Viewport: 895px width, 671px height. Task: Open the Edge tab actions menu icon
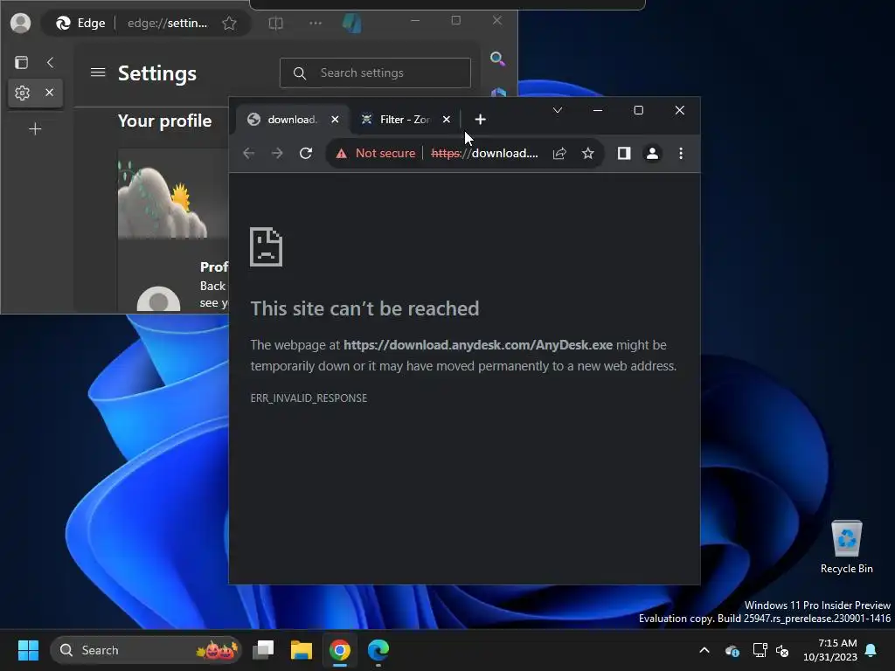22,62
